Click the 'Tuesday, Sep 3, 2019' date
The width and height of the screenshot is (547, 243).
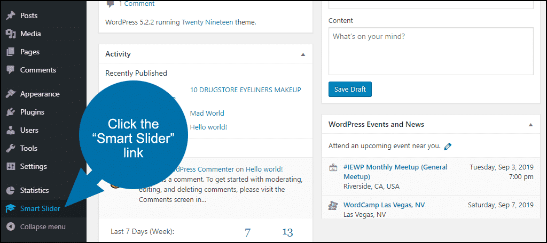502,167
